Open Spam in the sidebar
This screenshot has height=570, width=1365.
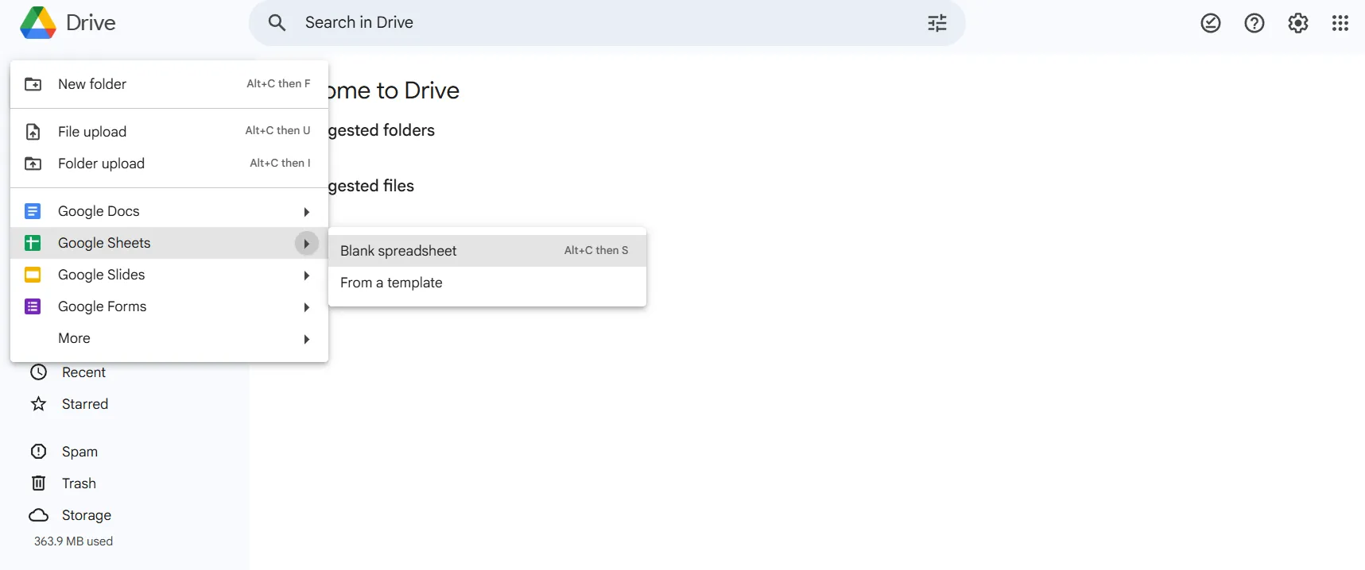(x=79, y=452)
